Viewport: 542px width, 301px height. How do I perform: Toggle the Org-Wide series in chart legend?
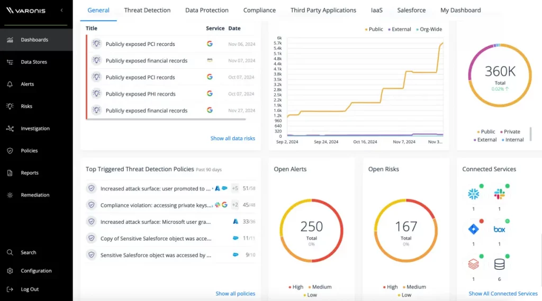point(429,30)
